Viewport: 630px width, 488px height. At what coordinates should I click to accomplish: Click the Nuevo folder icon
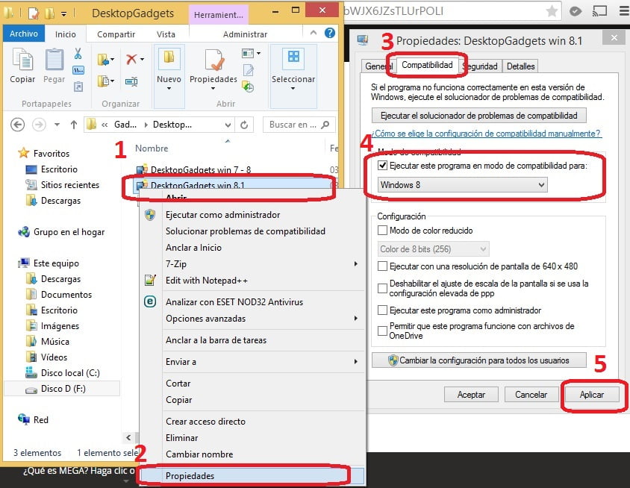(169, 61)
